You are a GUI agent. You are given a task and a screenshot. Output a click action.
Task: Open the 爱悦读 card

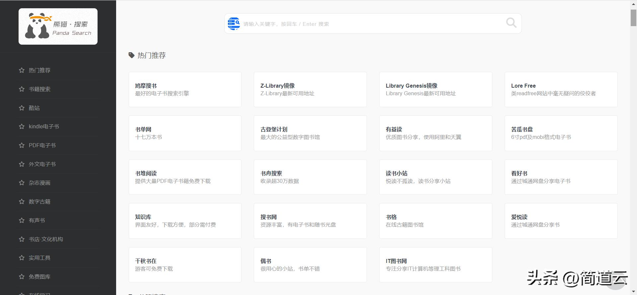pyautogui.click(x=561, y=221)
